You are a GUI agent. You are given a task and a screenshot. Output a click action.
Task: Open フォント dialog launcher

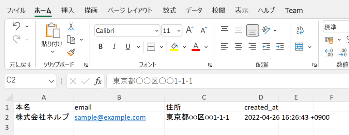pyautogui.click(x=210, y=65)
